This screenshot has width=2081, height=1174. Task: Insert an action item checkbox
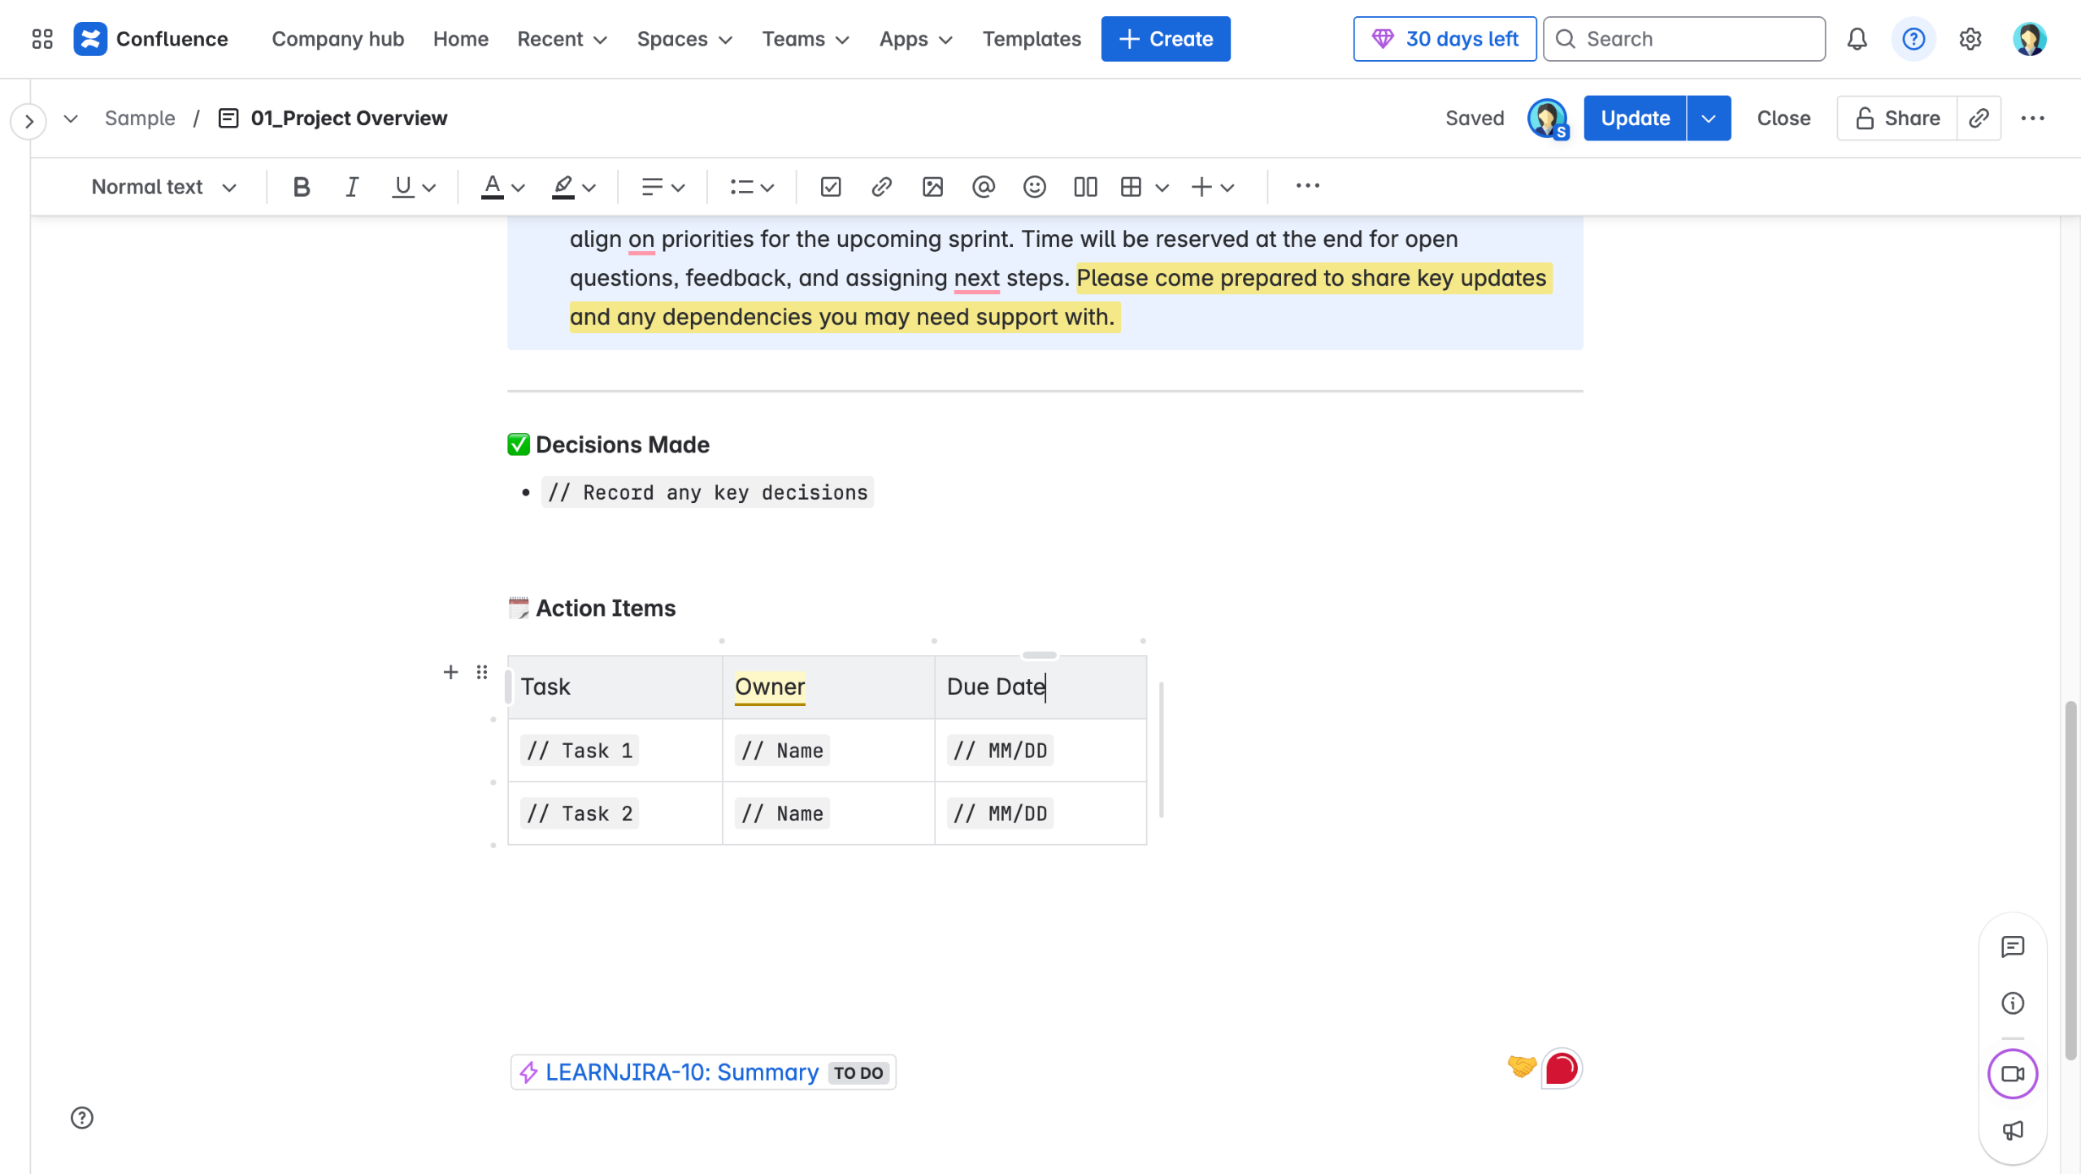[830, 187]
